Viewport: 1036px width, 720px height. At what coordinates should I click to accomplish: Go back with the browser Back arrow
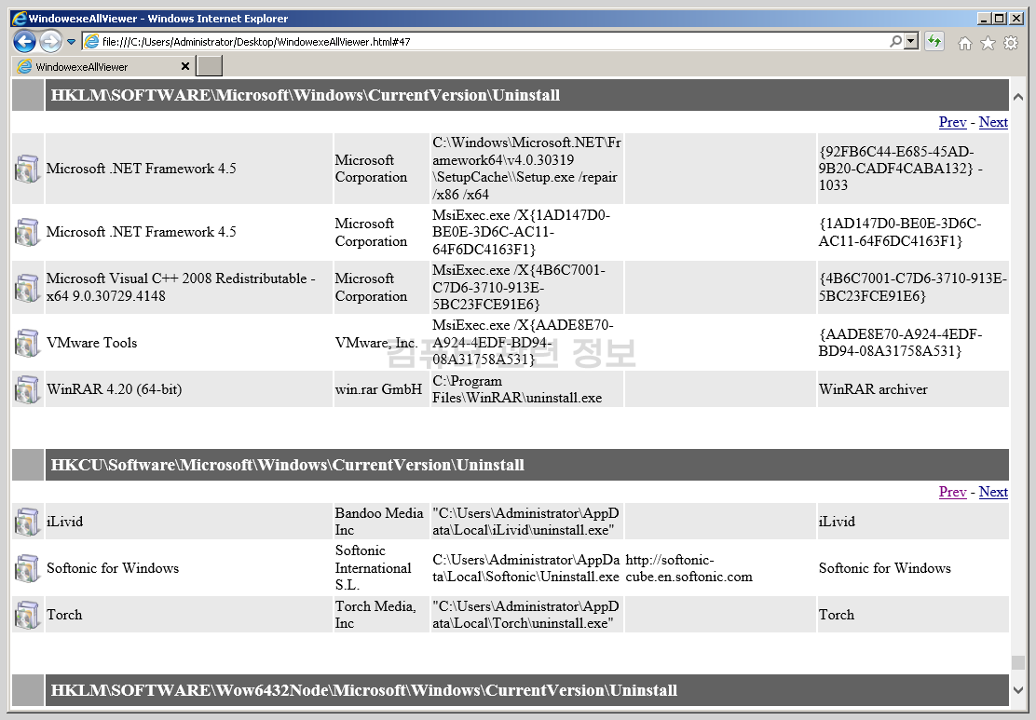24,42
